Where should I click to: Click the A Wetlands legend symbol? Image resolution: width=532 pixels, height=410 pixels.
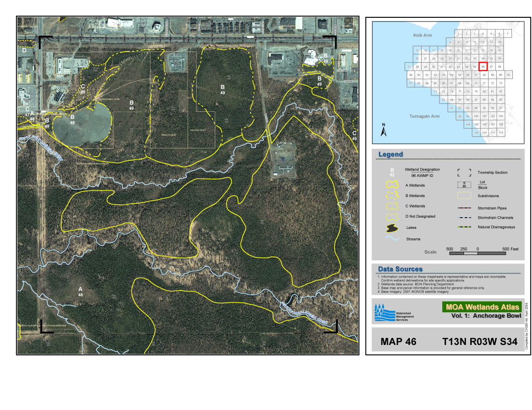point(392,185)
